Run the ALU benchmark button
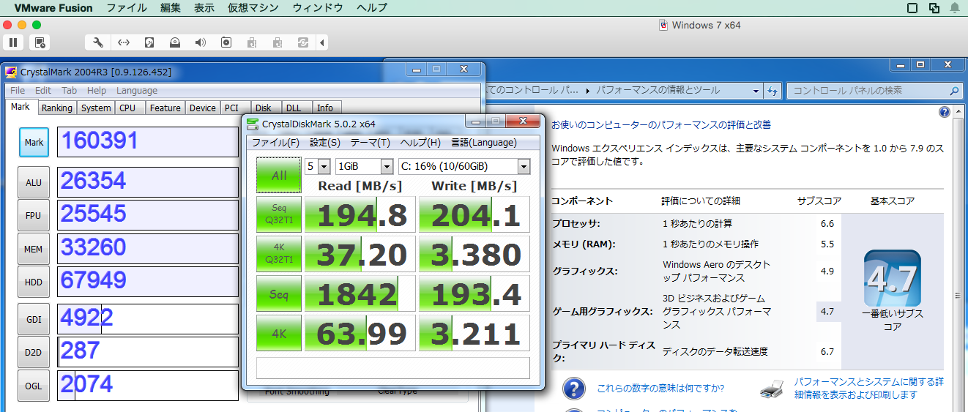This screenshot has width=968, height=412. [x=34, y=182]
